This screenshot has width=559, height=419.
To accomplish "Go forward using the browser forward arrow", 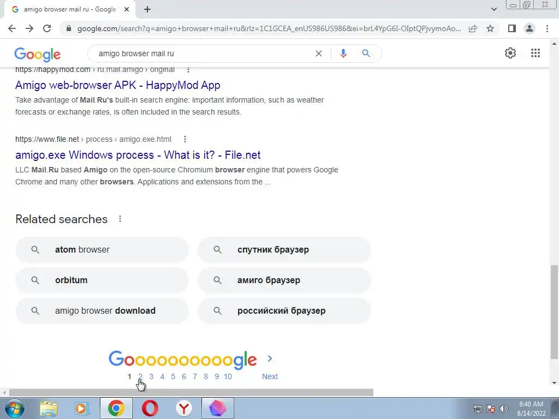I will tap(29, 28).
